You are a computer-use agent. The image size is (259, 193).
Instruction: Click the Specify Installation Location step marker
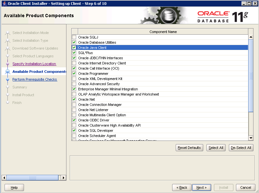click(x=7, y=64)
